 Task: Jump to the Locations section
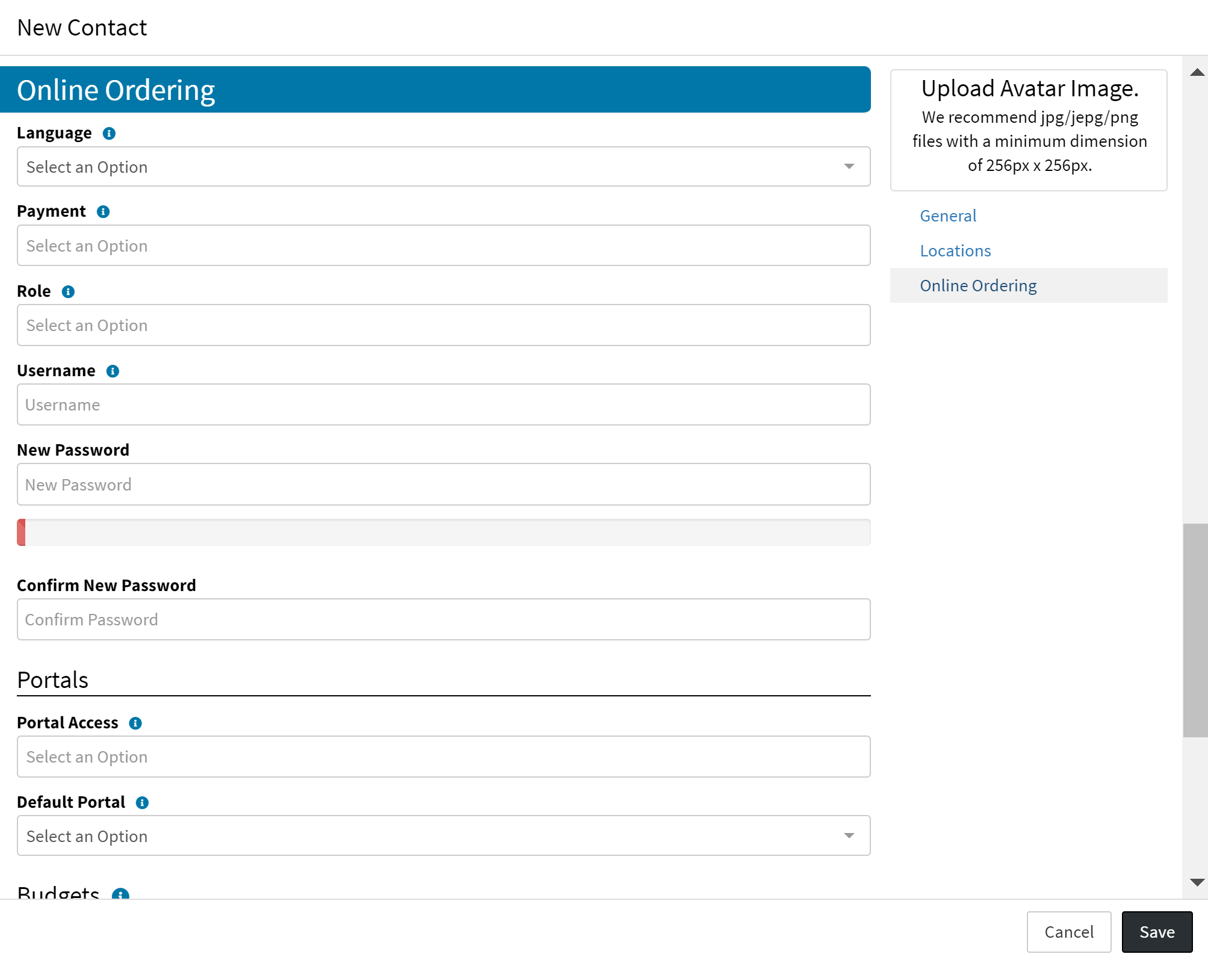[955, 251]
